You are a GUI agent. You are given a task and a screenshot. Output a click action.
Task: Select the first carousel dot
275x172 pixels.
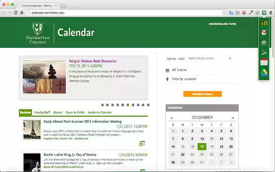point(102,105)
